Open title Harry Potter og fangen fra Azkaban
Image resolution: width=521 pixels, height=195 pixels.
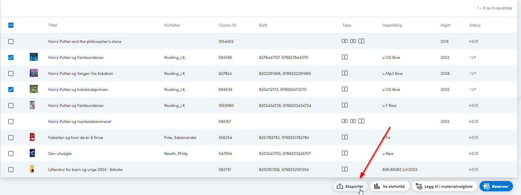click(x=81, y=73)
